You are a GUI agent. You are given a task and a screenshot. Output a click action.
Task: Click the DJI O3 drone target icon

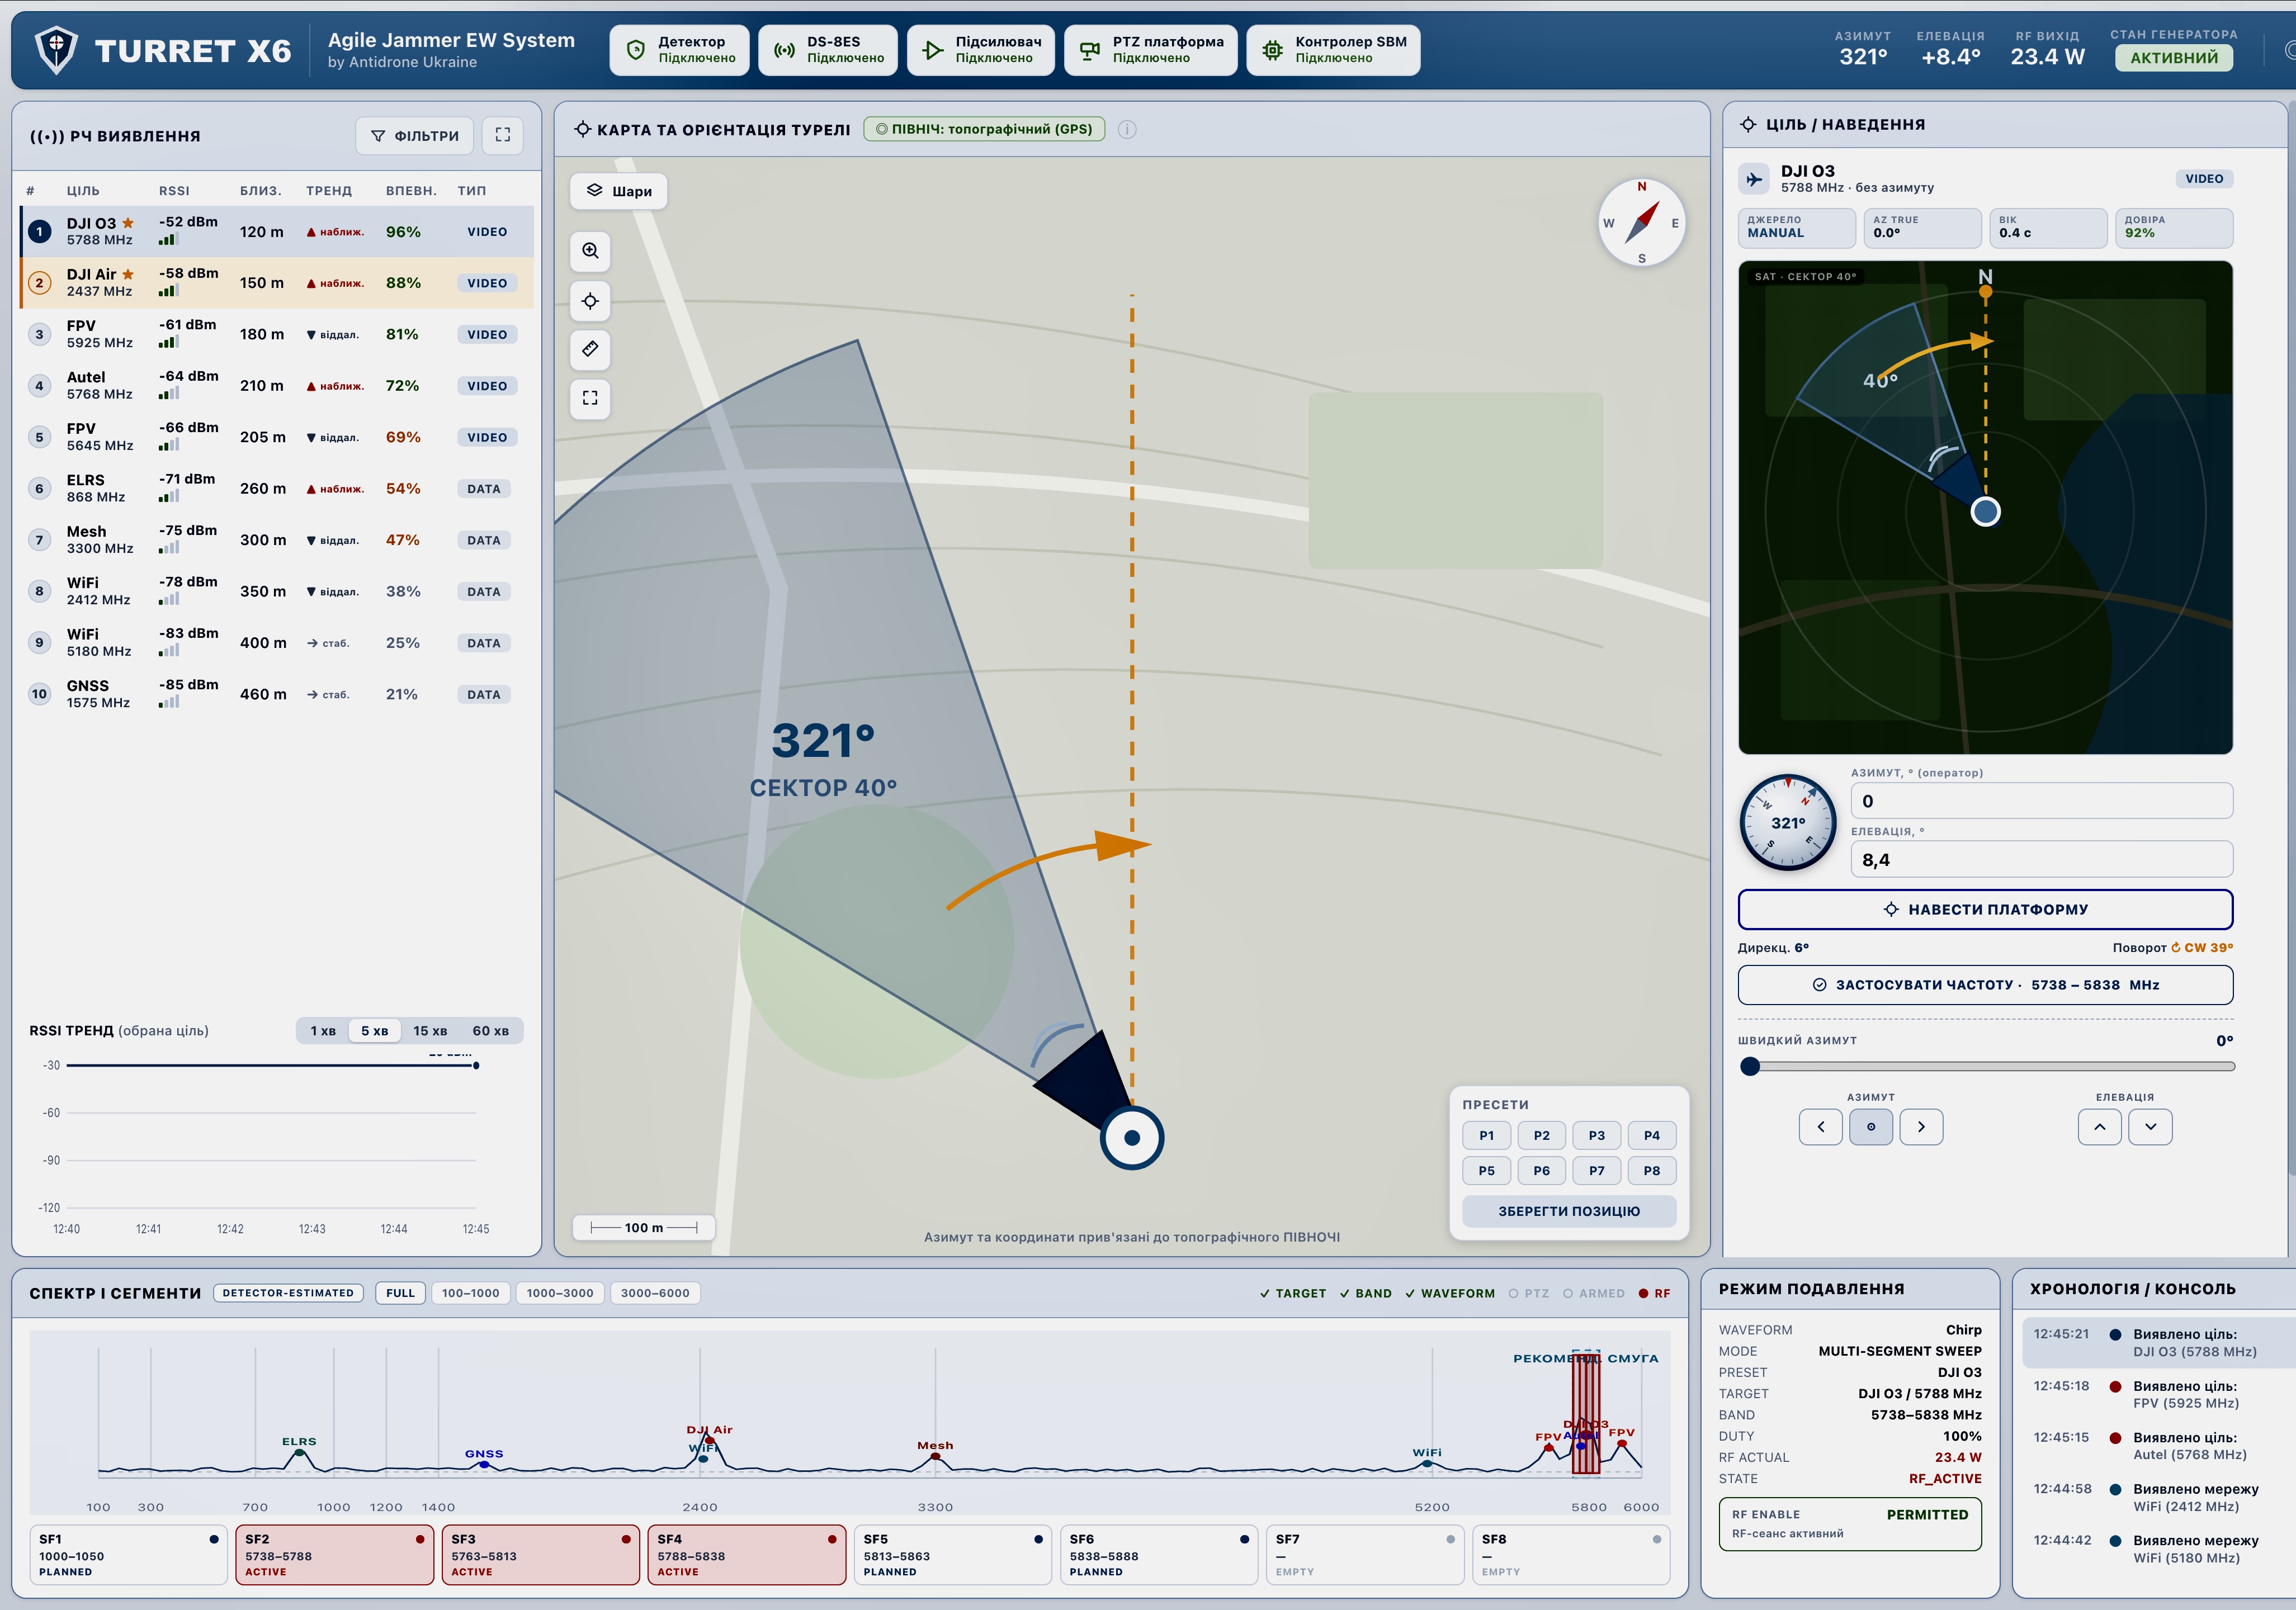point(1754,179)
